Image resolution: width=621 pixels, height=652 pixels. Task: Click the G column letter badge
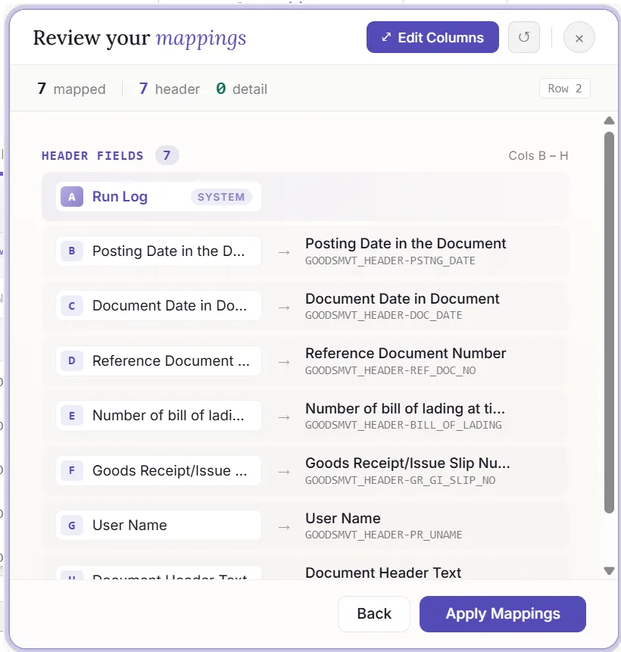(71, 526)
